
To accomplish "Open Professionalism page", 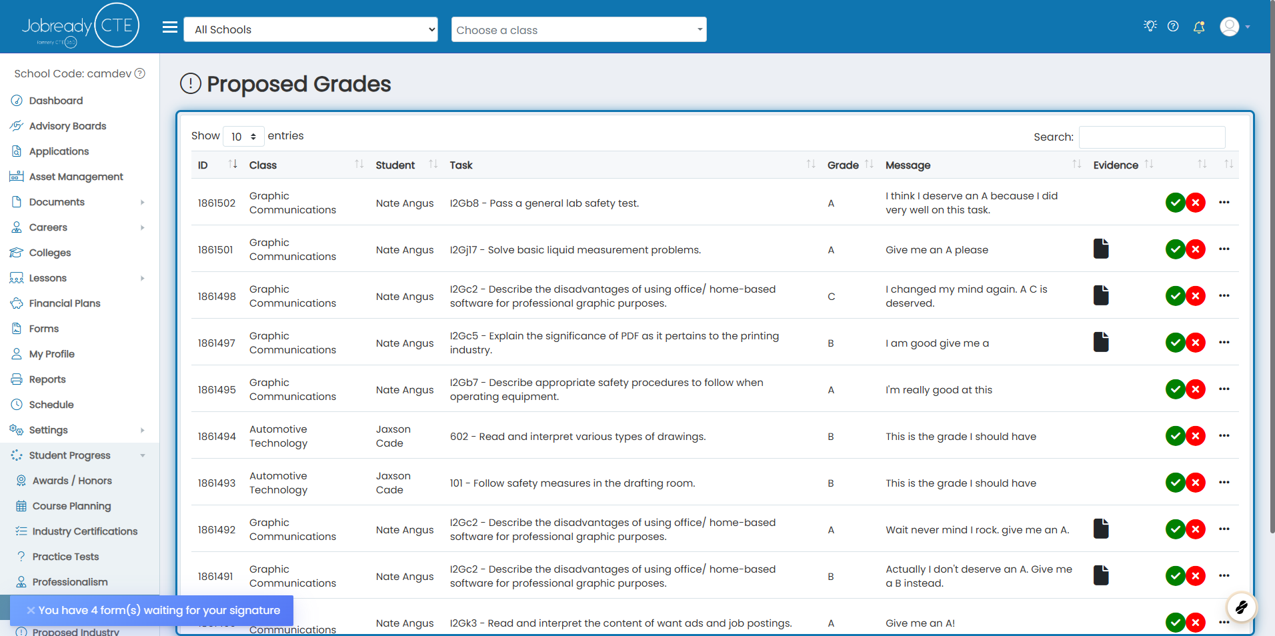I will pyautogui.click(x=70, y=582).
